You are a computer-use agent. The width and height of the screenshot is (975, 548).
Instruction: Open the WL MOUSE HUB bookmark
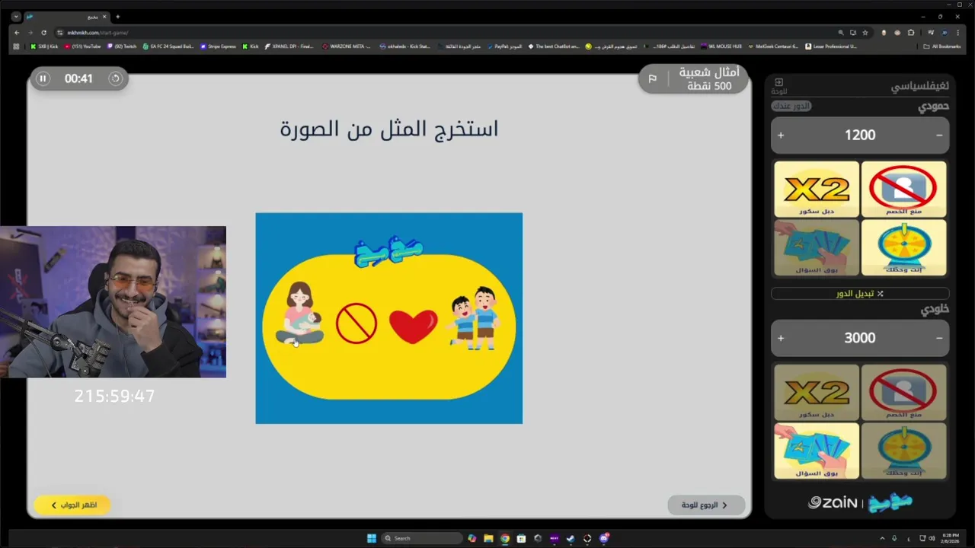pos(721,46)
